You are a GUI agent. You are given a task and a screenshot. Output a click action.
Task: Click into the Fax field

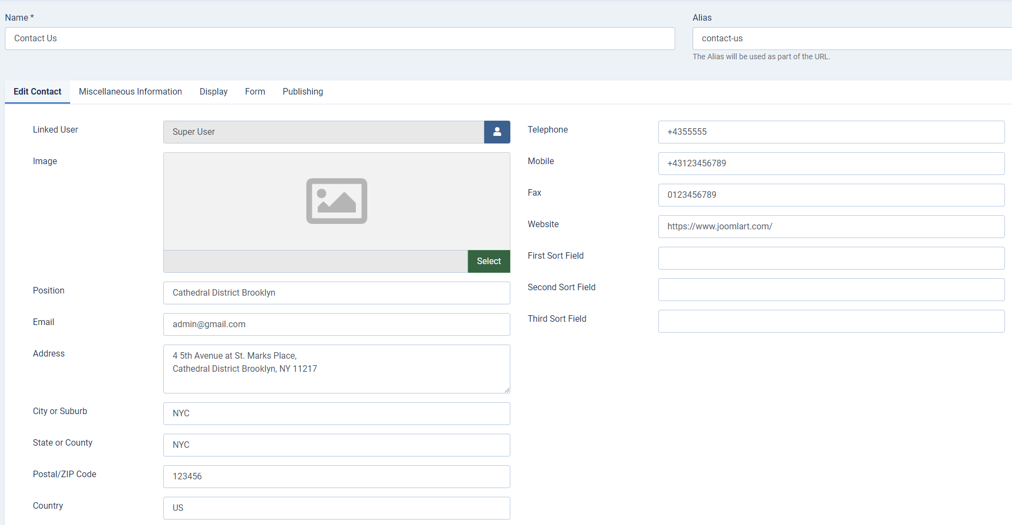[x=831, y=195]
